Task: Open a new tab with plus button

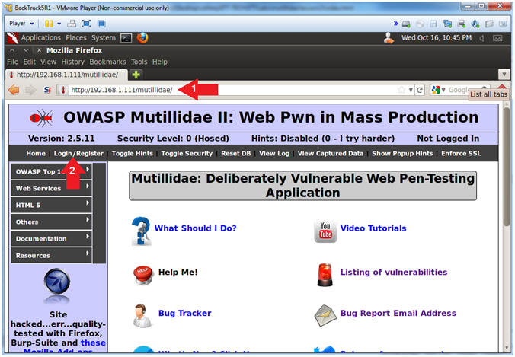Action: pyautogui.click(x=136, y=75)
